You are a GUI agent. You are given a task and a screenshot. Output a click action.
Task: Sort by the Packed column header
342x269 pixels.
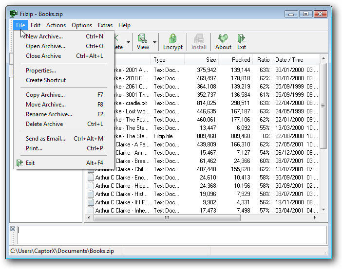pyautogui.click(x=236, y=60)
